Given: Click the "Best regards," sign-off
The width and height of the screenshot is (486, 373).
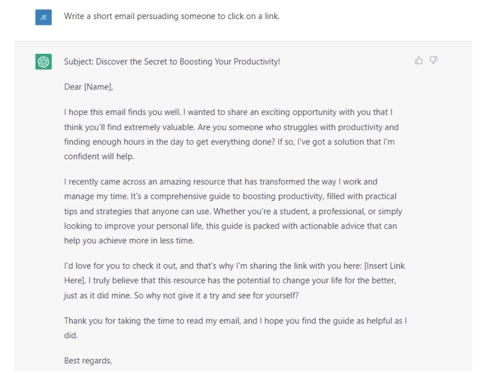Looking at the screenshot, I should pos(88,361).
